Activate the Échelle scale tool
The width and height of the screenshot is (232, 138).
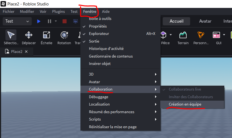47,35
